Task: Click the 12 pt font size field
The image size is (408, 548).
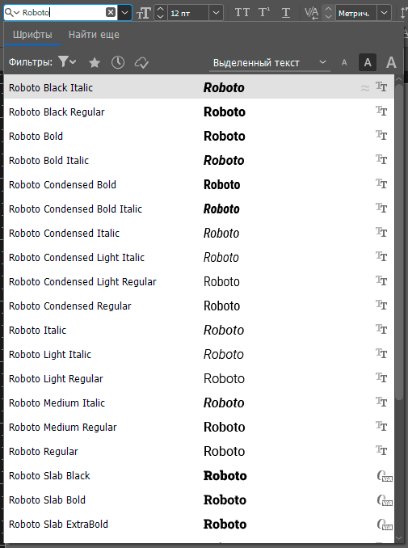Action: point(188,13)
